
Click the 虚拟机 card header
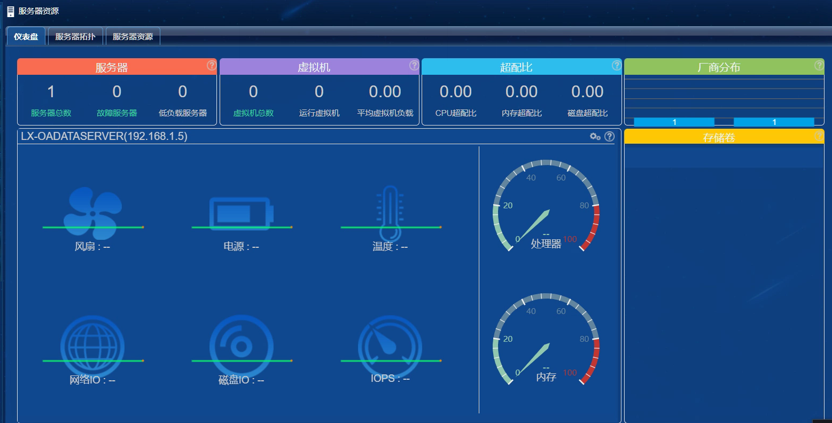(x=320, y=67)
